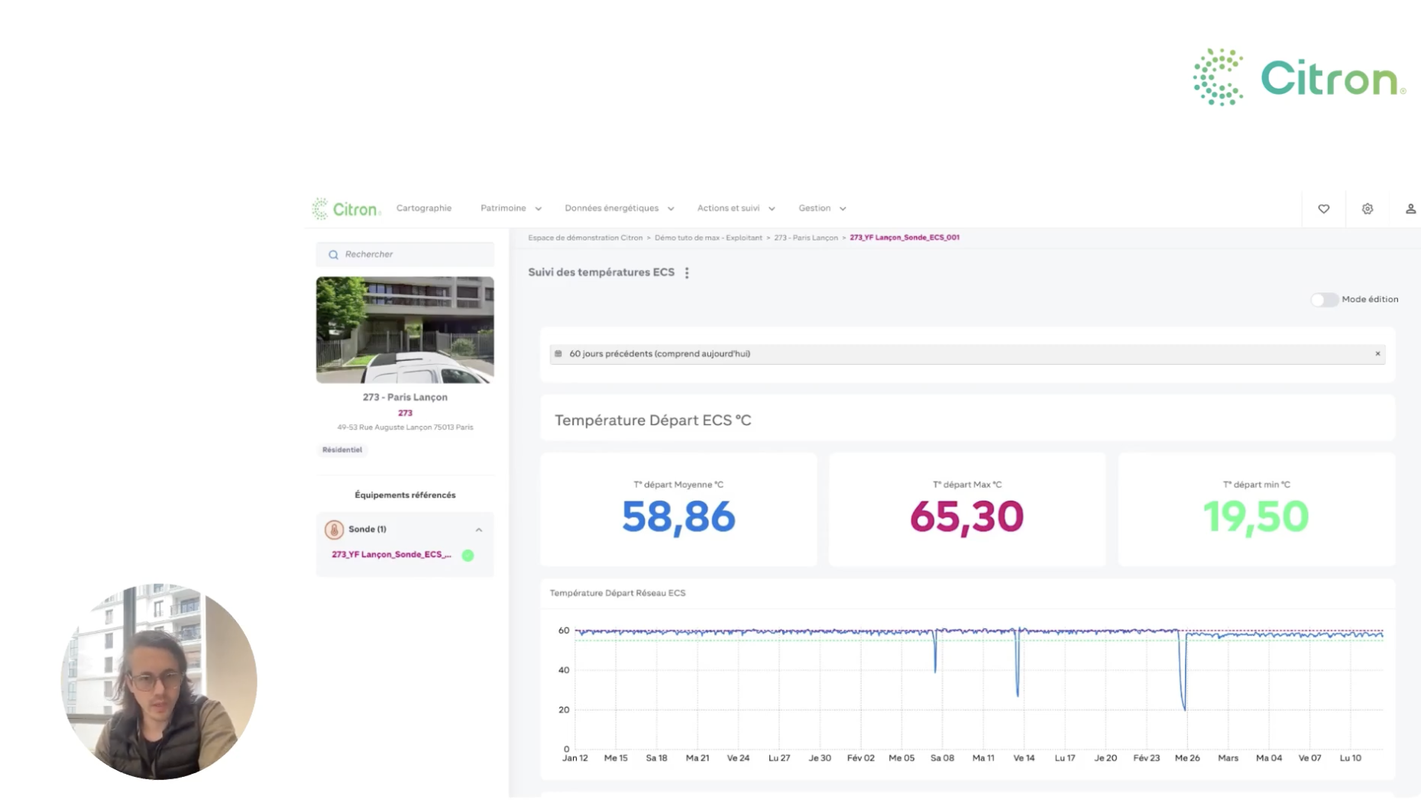Click the building photo thumbnail
Viewport: 1421px width, 809px height.
point(405,330)
